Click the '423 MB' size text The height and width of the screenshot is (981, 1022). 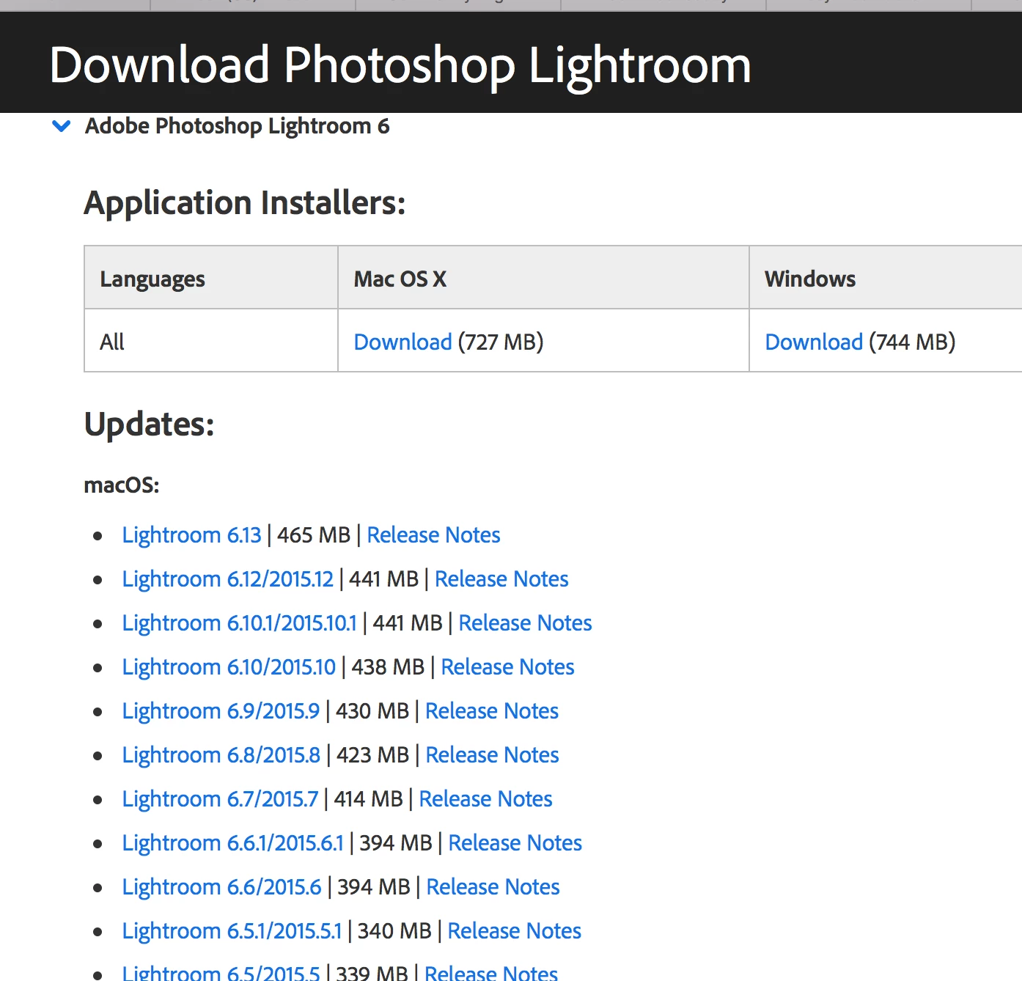pos(372,755)
